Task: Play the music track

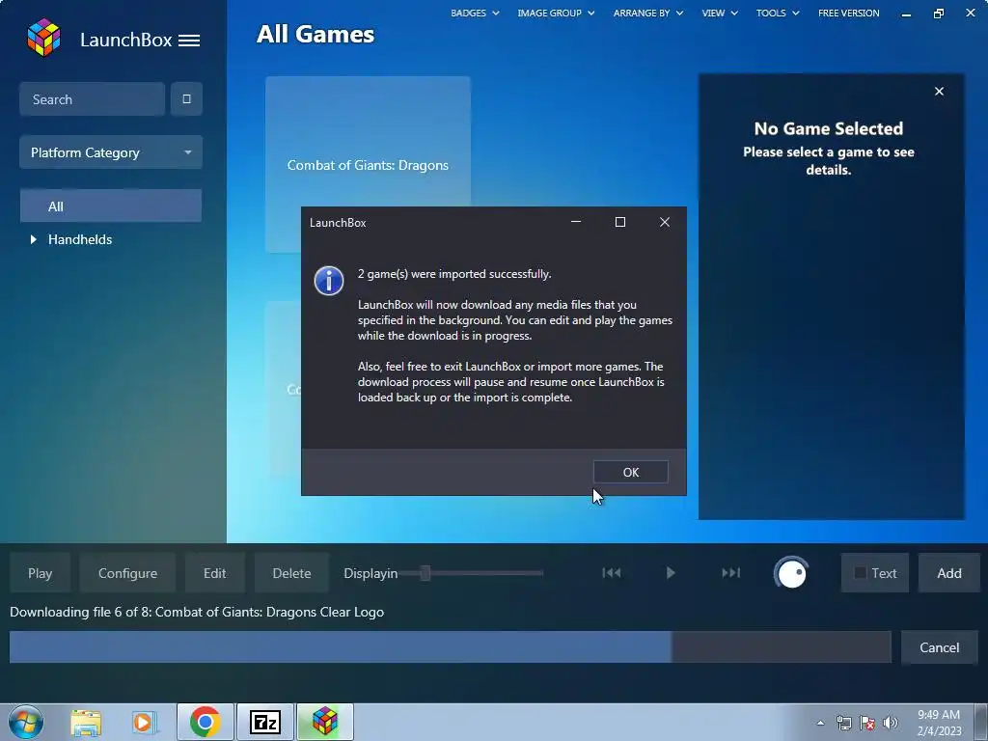Action: [671, 573]
